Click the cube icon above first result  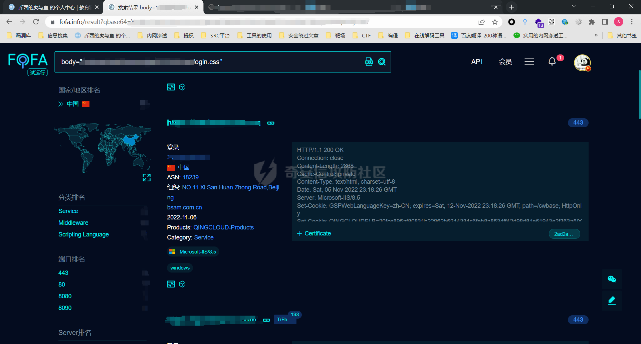pos(182,87)
